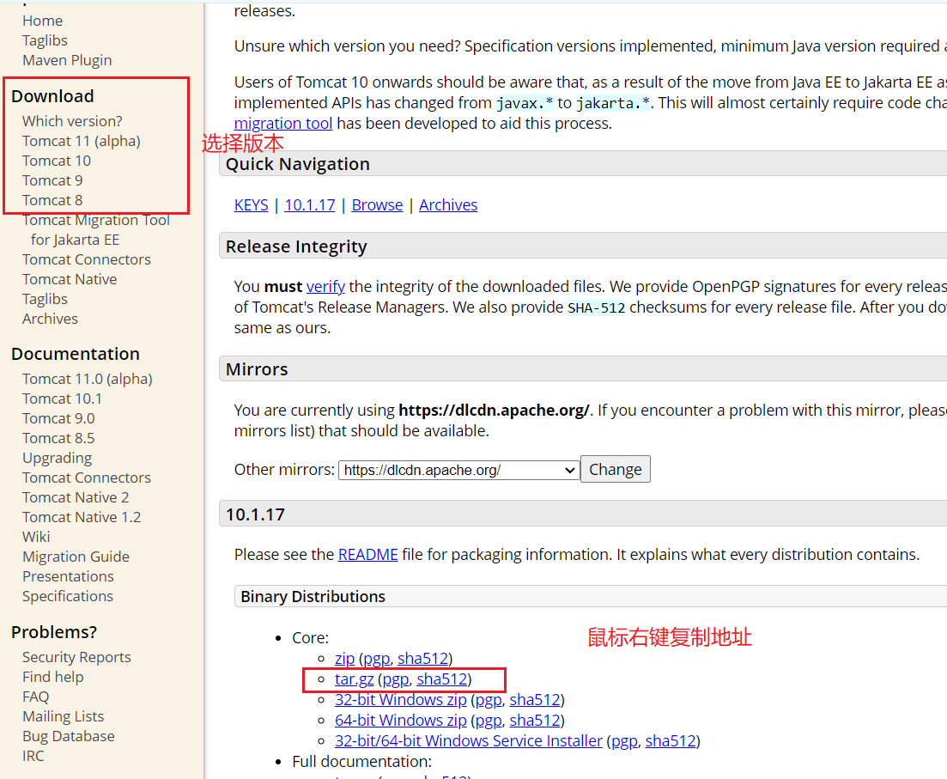This screenshot has width=947, height=779.
Task: Open Archives in Quick Navigation
Action: (448, 205)
